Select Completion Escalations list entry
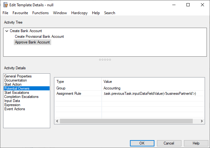The width and height of the screenshot is (210, 148). [x=21, y=97]
